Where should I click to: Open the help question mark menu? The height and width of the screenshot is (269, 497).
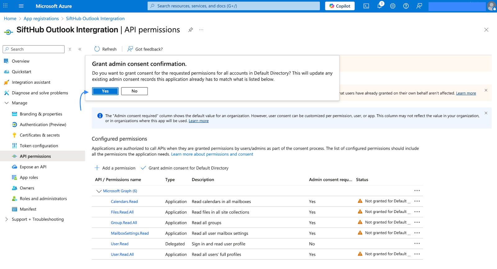[x=406, y=6]
